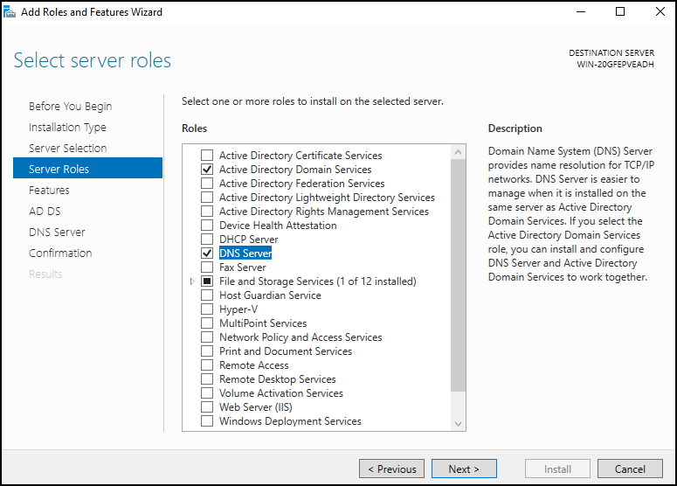The image size is (677, 486).
Task: Select Active Directory Domain Services label
Action: pos(295,170)
